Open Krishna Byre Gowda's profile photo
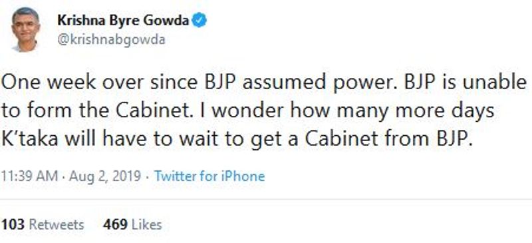This screenshot has height=243, width=532. click(25, 29)
